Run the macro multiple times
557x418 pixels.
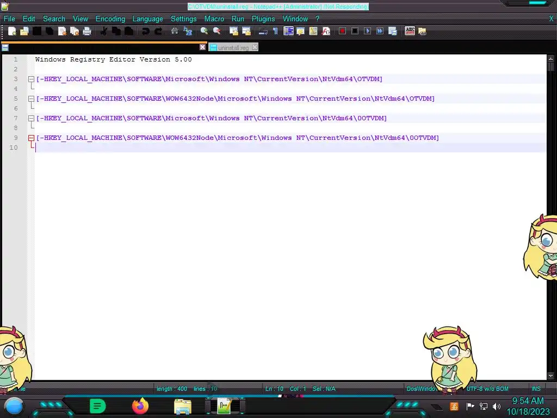pos(380,31)
